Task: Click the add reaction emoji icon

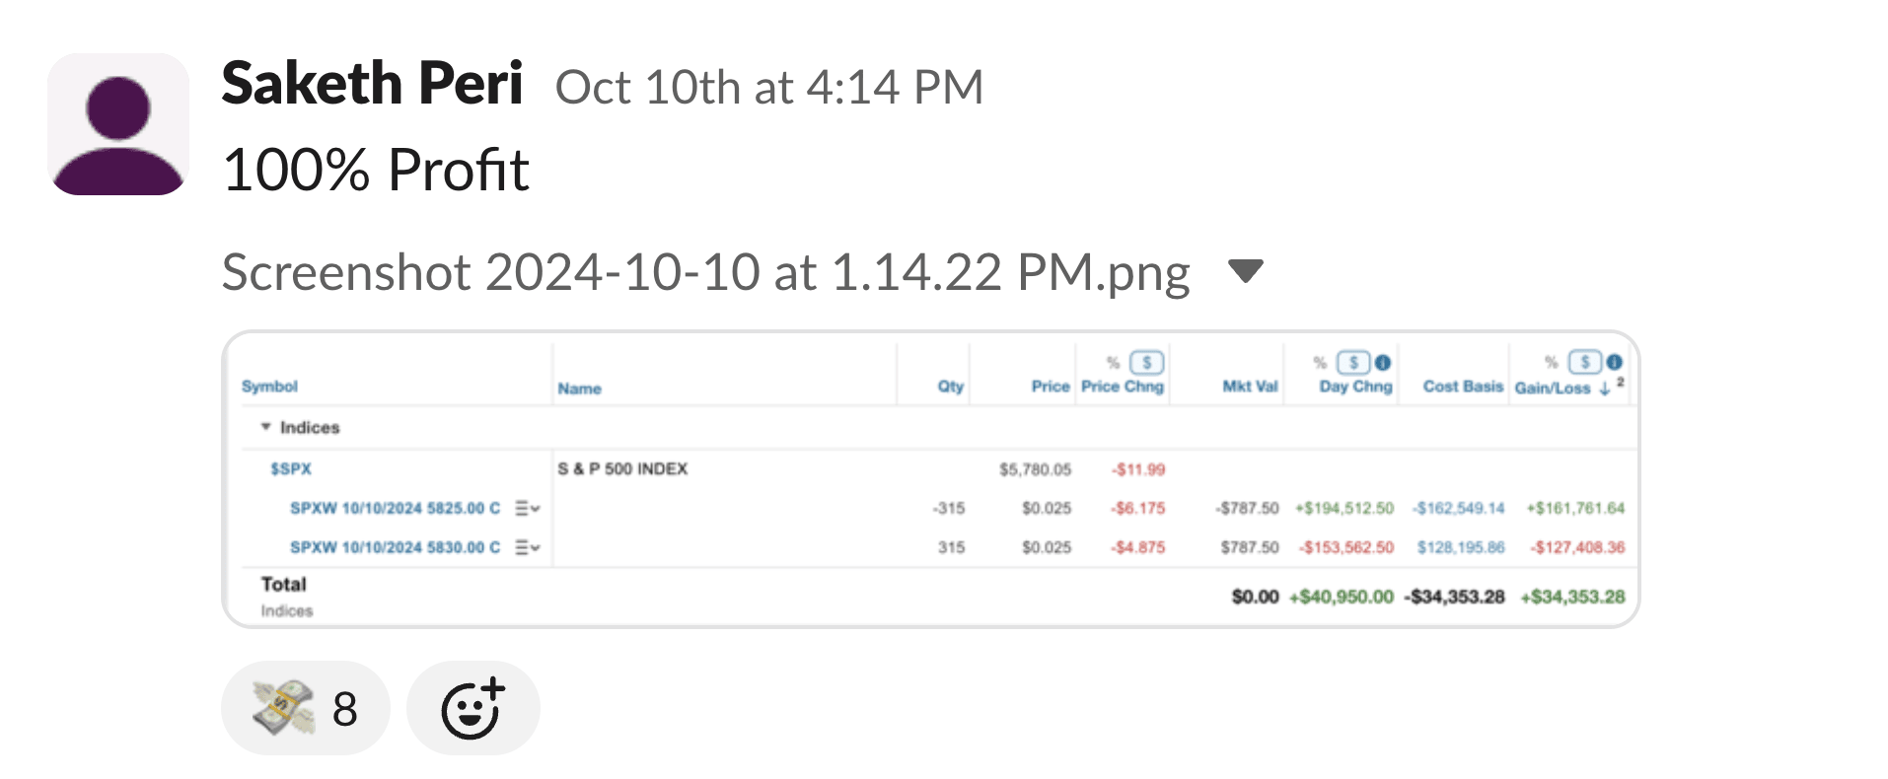Action: 472,708
